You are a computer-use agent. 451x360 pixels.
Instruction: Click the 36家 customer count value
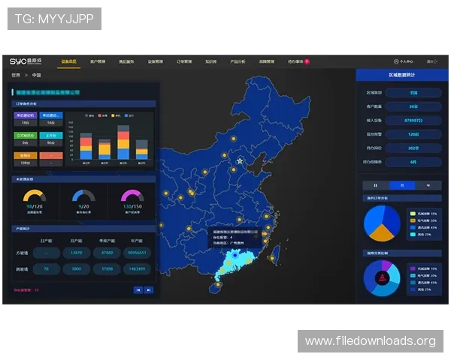pos(413,106)
